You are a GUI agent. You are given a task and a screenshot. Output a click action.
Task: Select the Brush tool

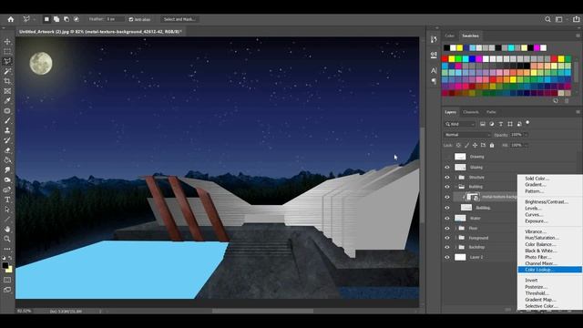coord(7,120)
